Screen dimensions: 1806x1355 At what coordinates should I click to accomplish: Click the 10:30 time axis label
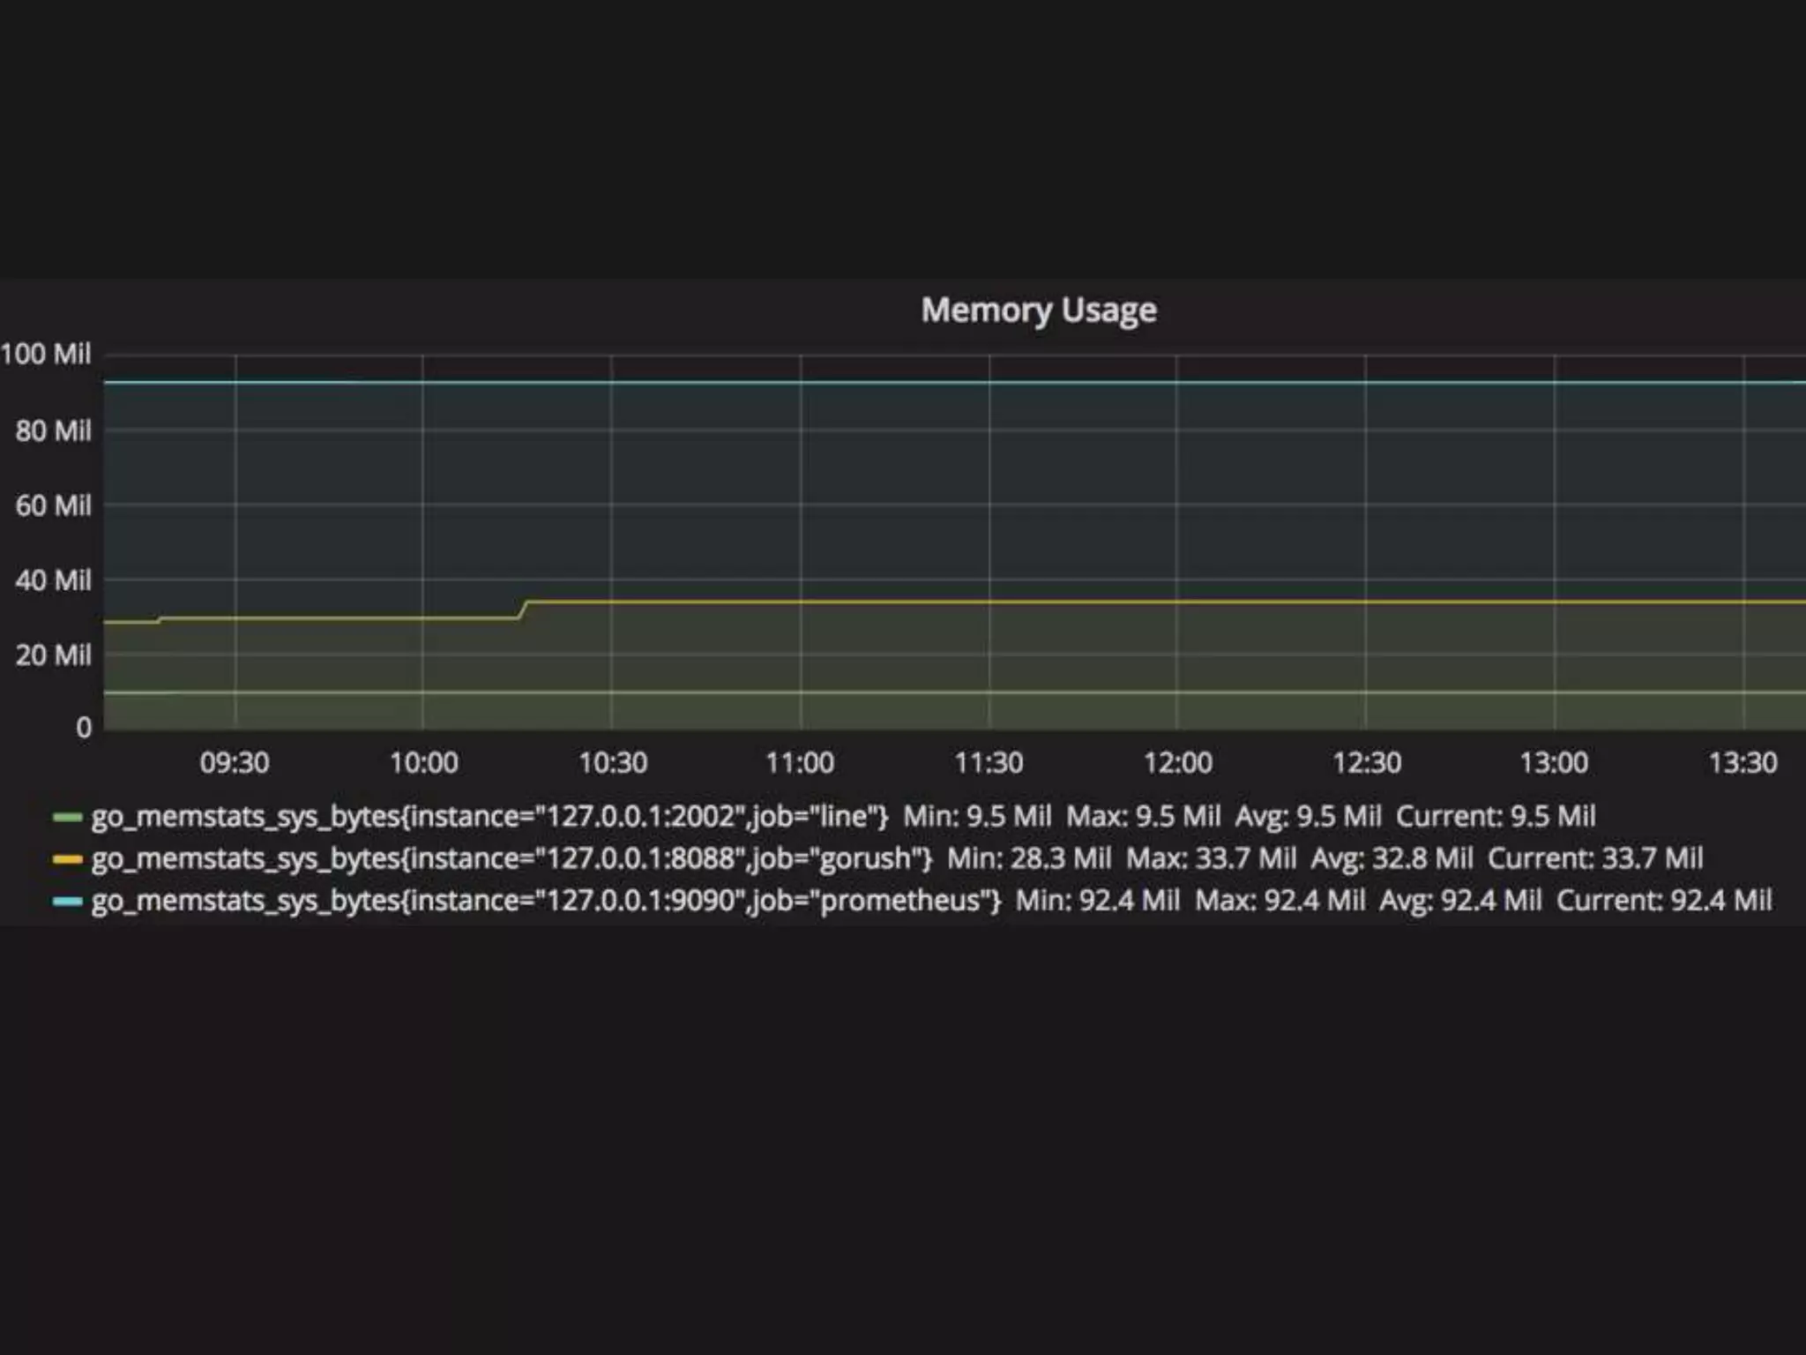pos(612,762)
